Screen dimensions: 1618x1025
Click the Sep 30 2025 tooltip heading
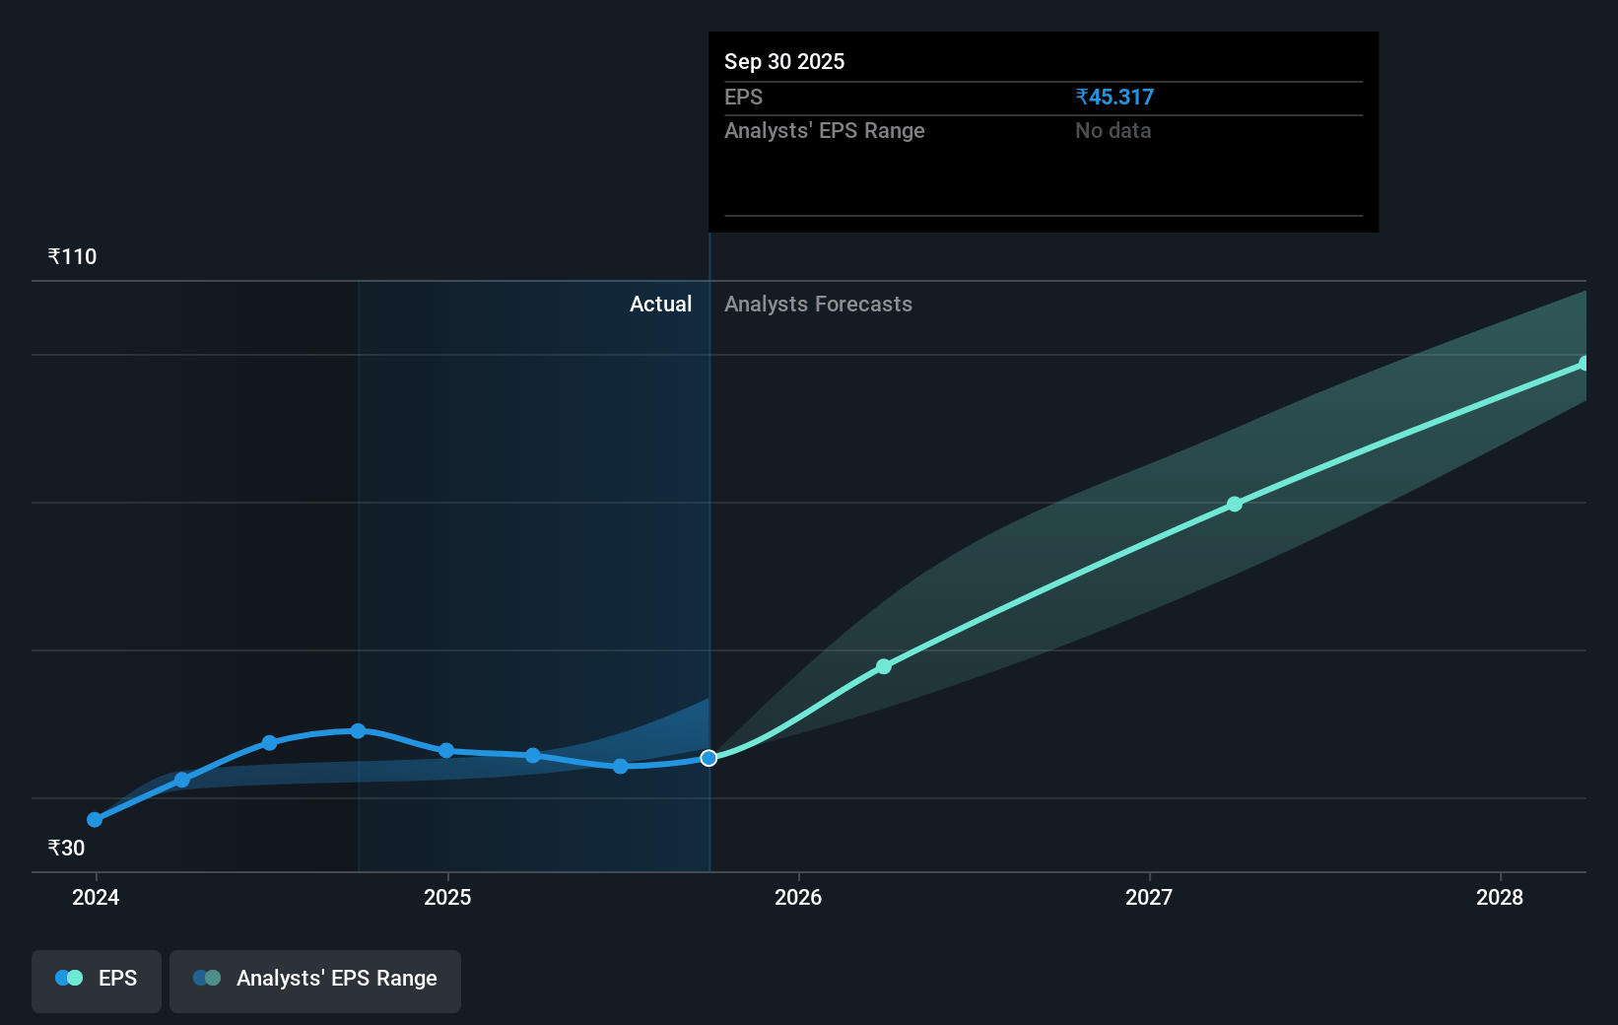(x=784, y=62)
